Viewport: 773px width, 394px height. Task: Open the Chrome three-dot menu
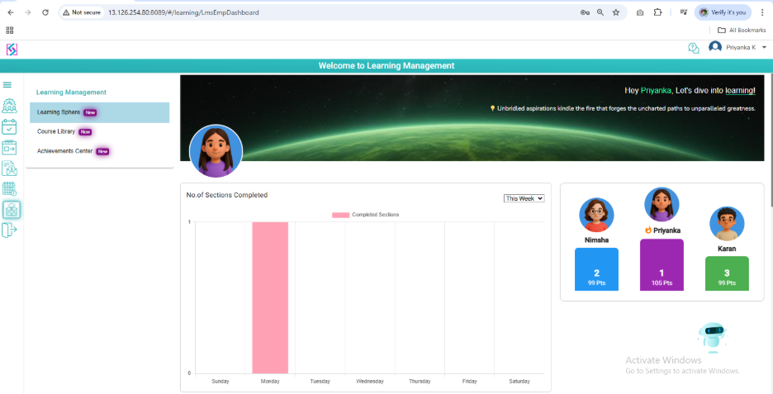pyautogui.click(x=762, y=12)
